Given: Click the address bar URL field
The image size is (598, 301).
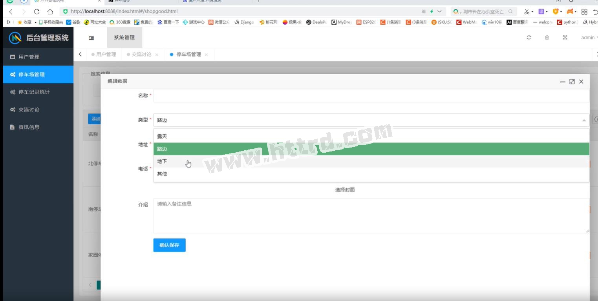Looking at the screenshot, I should (236, 11).
